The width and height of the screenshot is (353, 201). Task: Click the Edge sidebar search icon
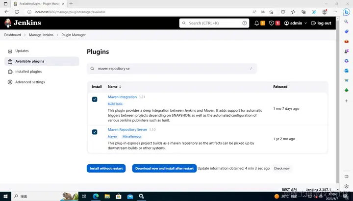click(346, 22)
